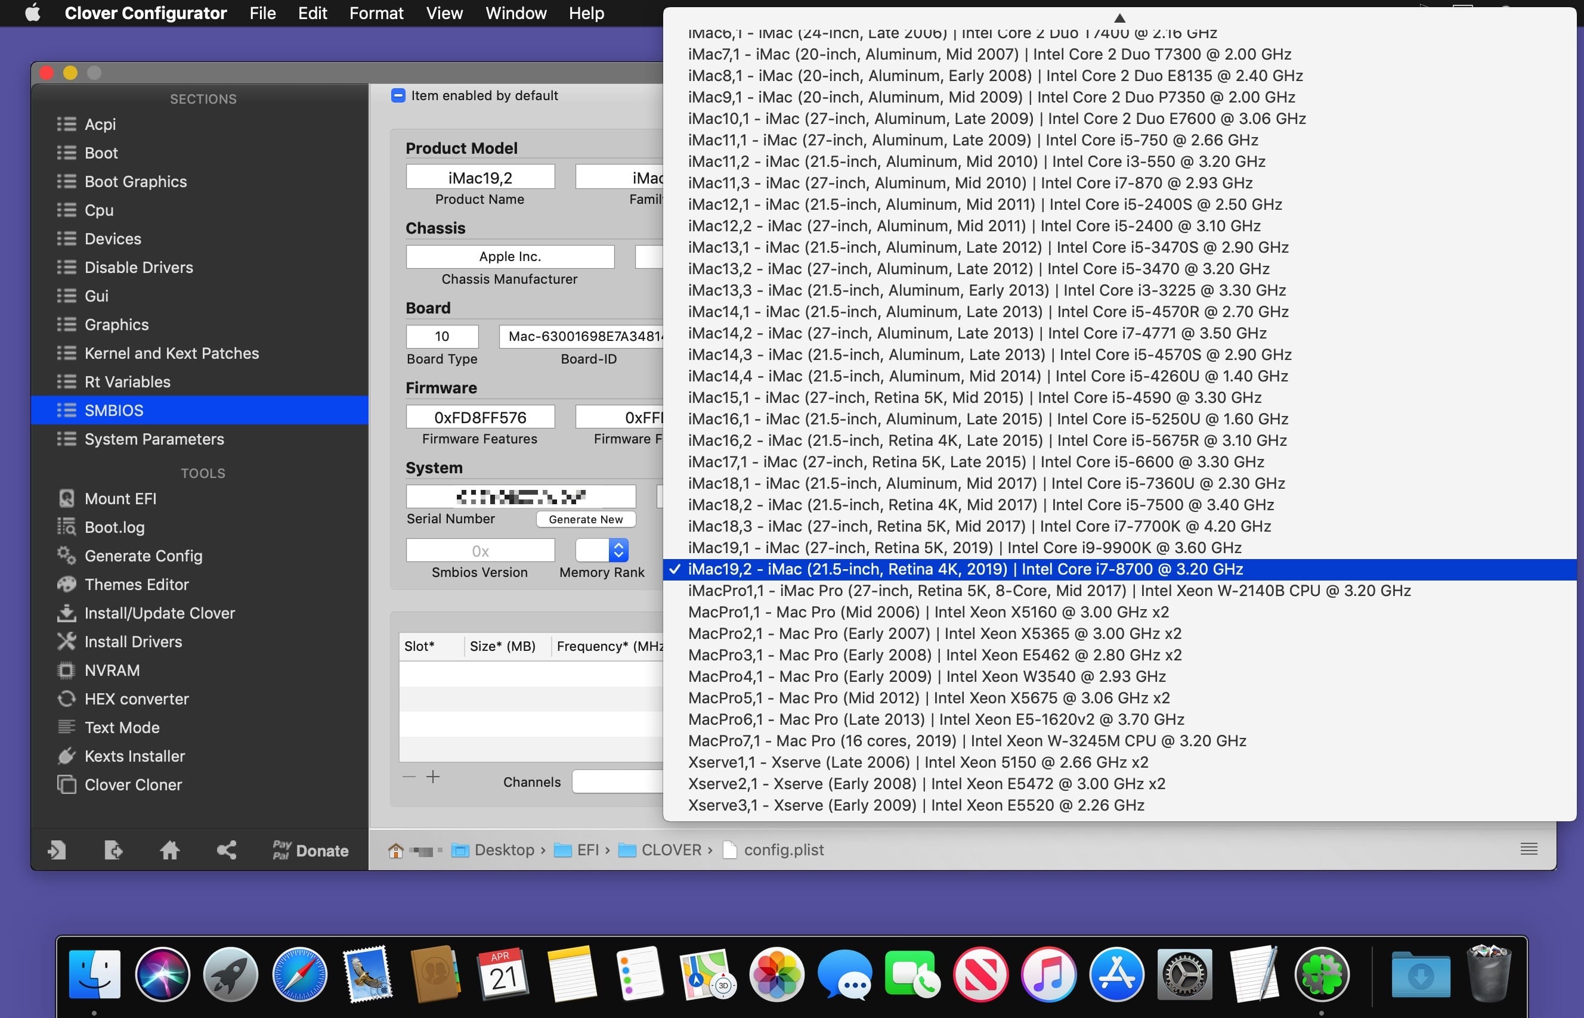The width and height of the screenshot is (1584, 1018).
Task: Click the Firmware Features field
Action: pyautogui.click(x=480, y=417)
